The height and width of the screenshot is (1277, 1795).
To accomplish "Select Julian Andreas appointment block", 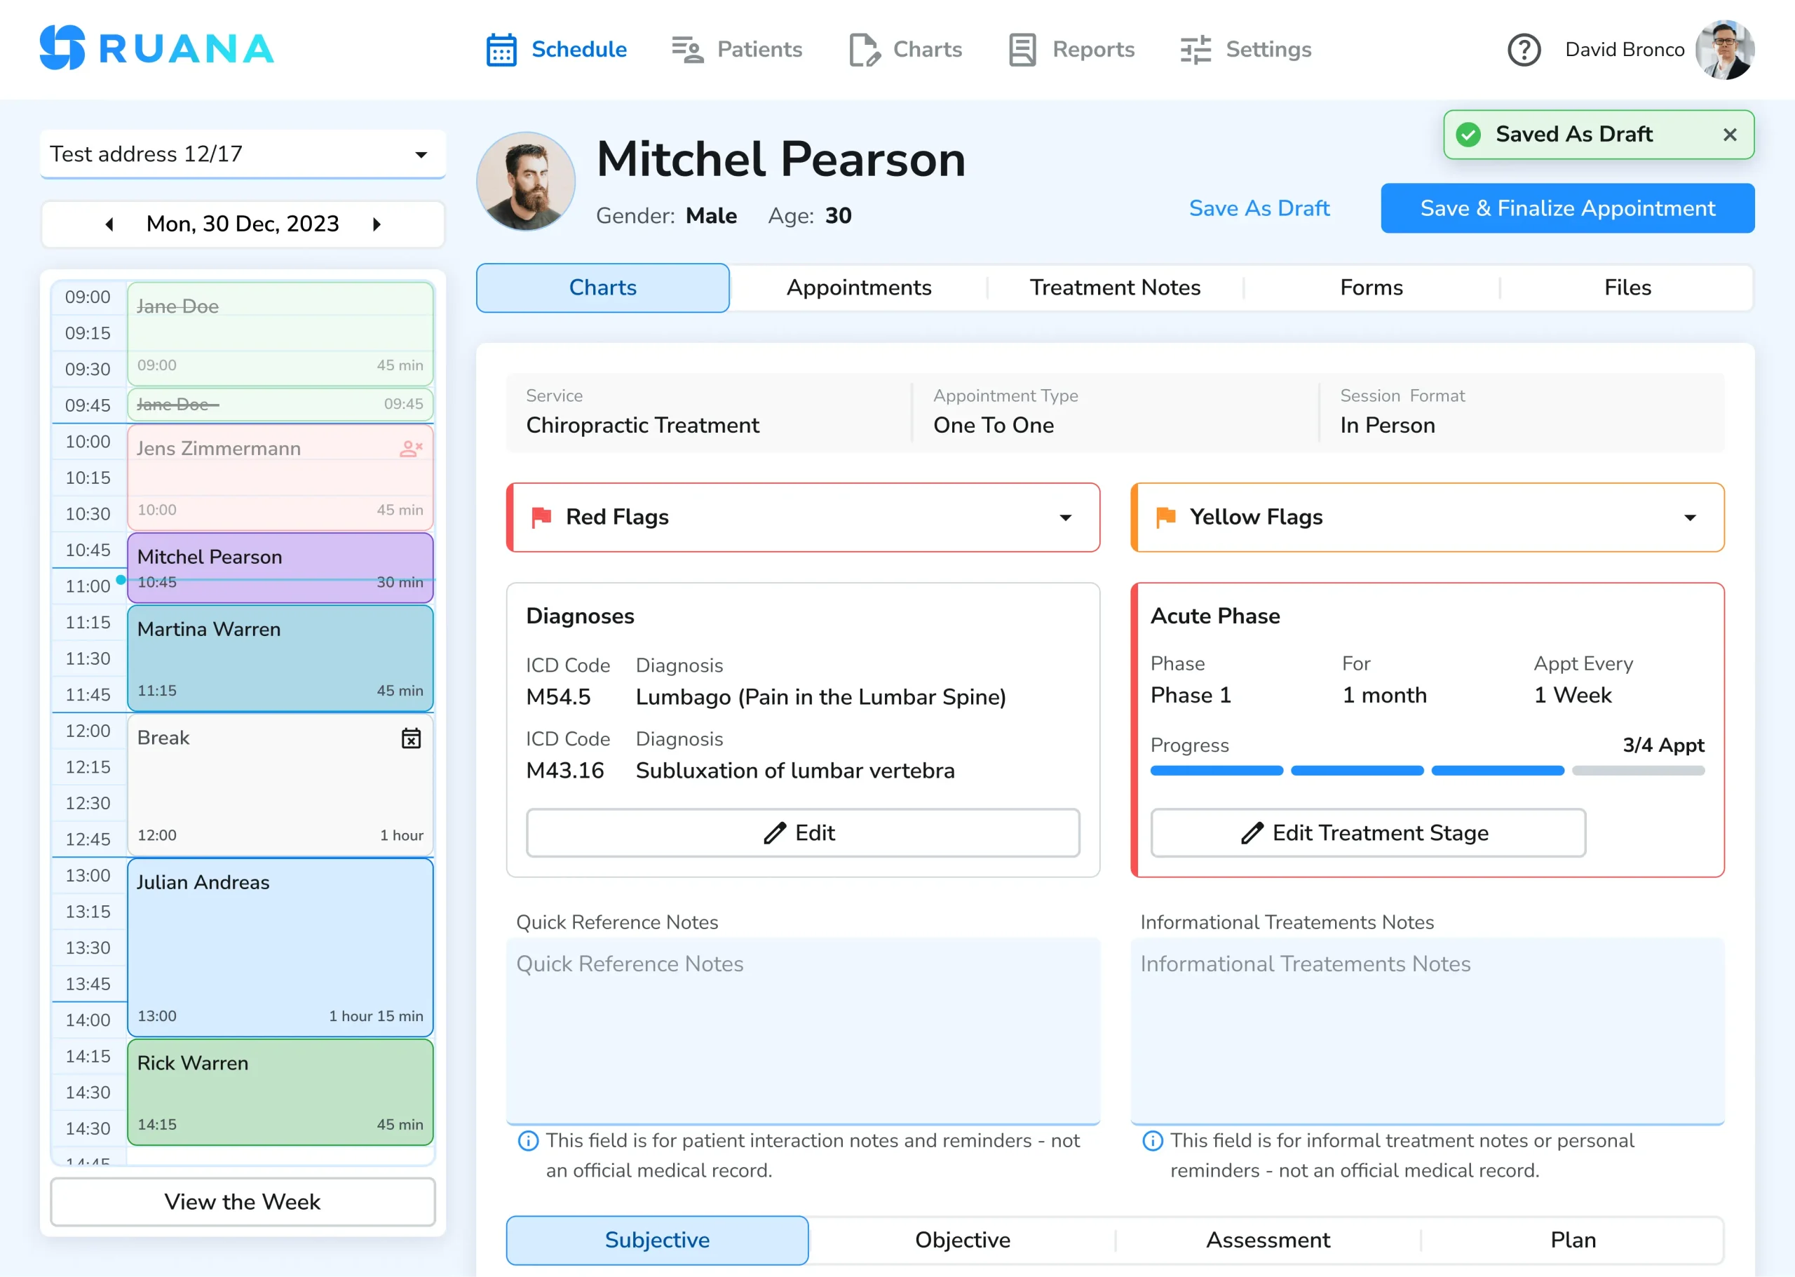I will [280, 947].
